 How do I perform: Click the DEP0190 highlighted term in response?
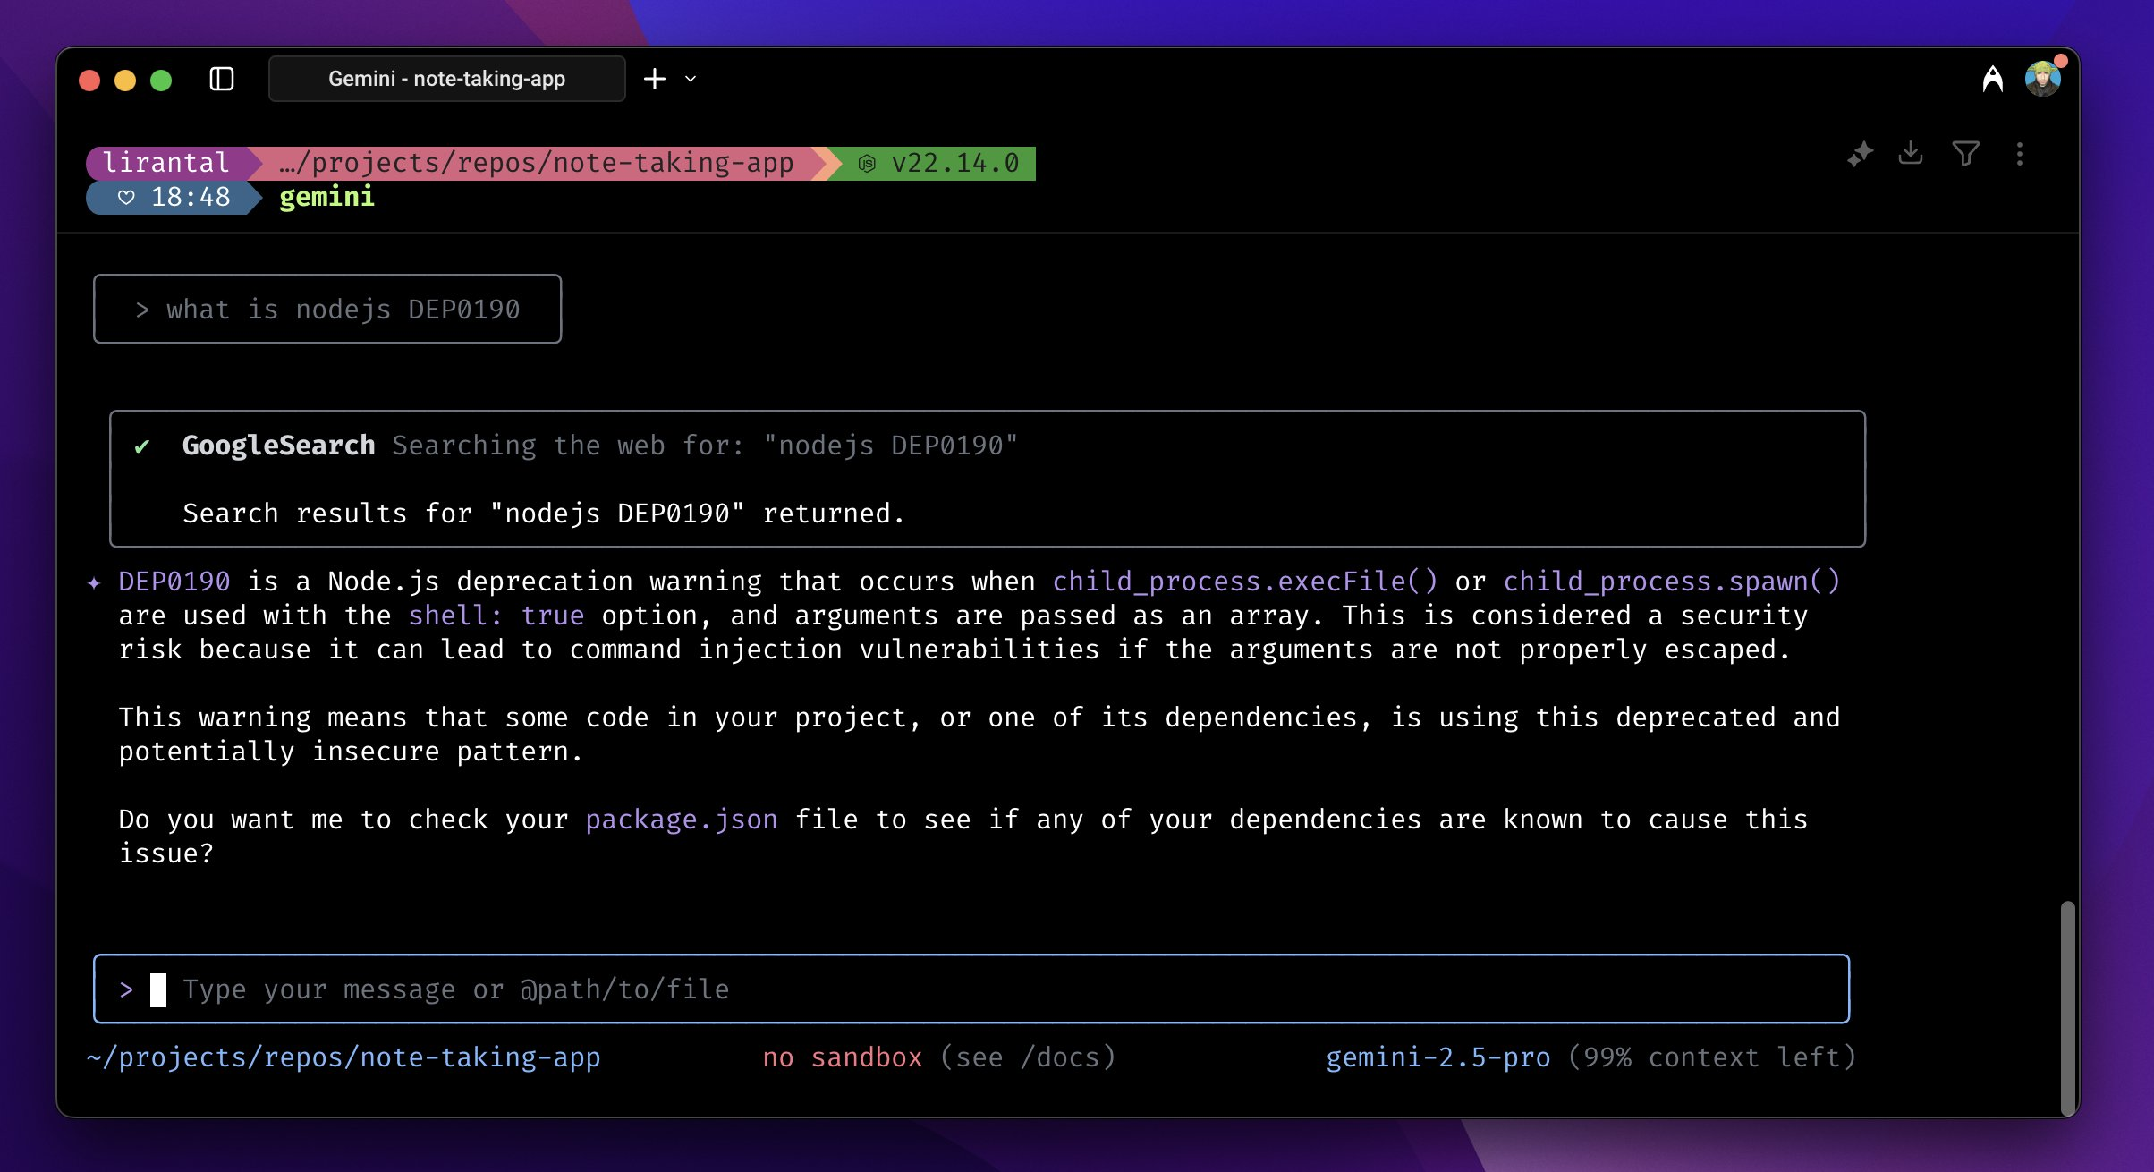tap(174, 581)
